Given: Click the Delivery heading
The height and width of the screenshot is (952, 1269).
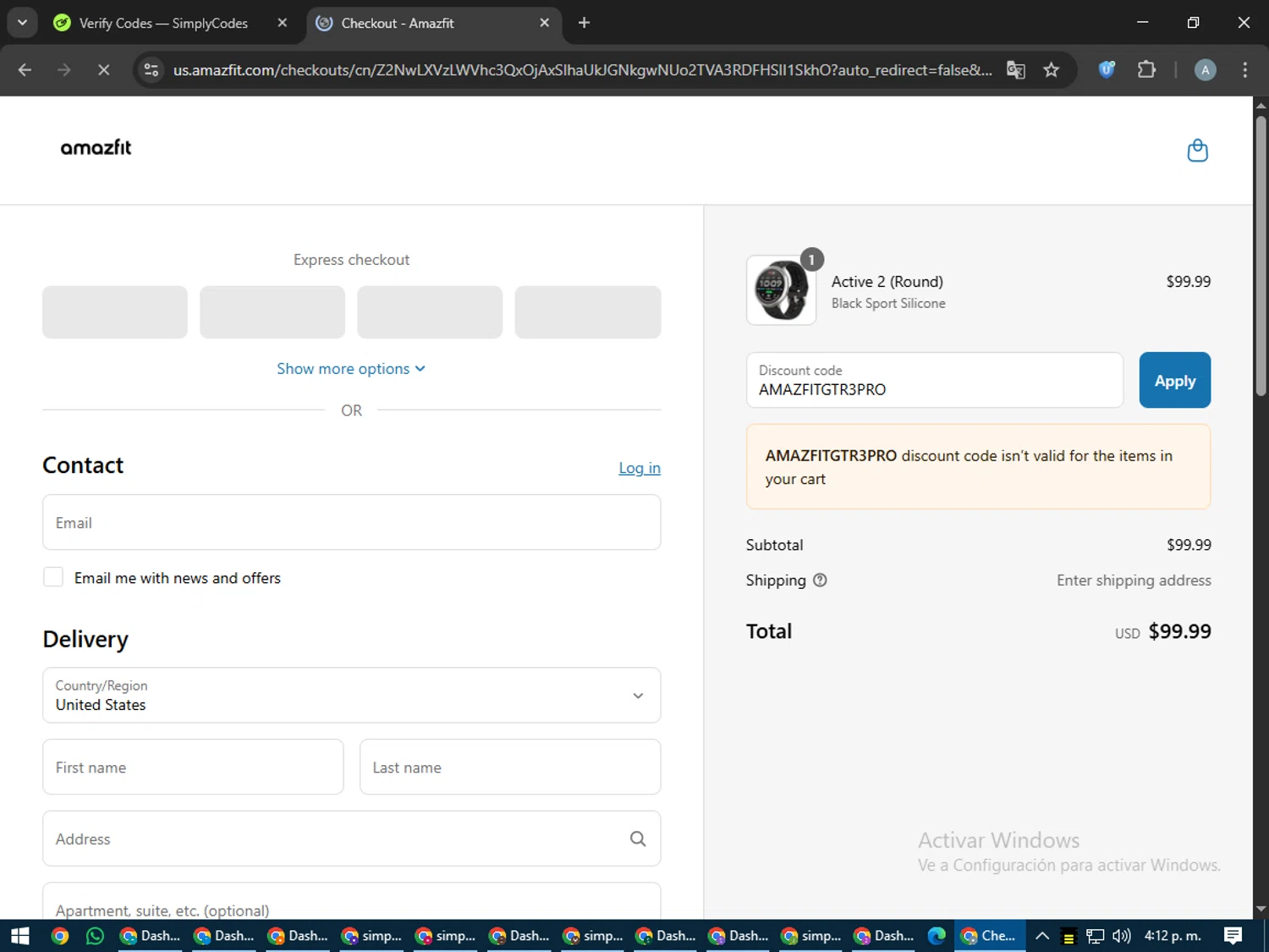Looking at the screenshot, I should (x=85, y=639).
